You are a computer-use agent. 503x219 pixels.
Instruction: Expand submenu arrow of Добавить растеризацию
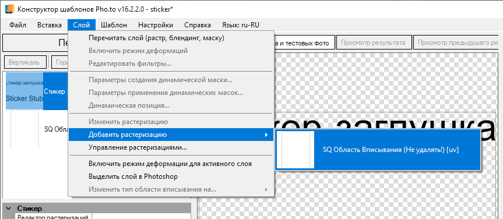266,135
